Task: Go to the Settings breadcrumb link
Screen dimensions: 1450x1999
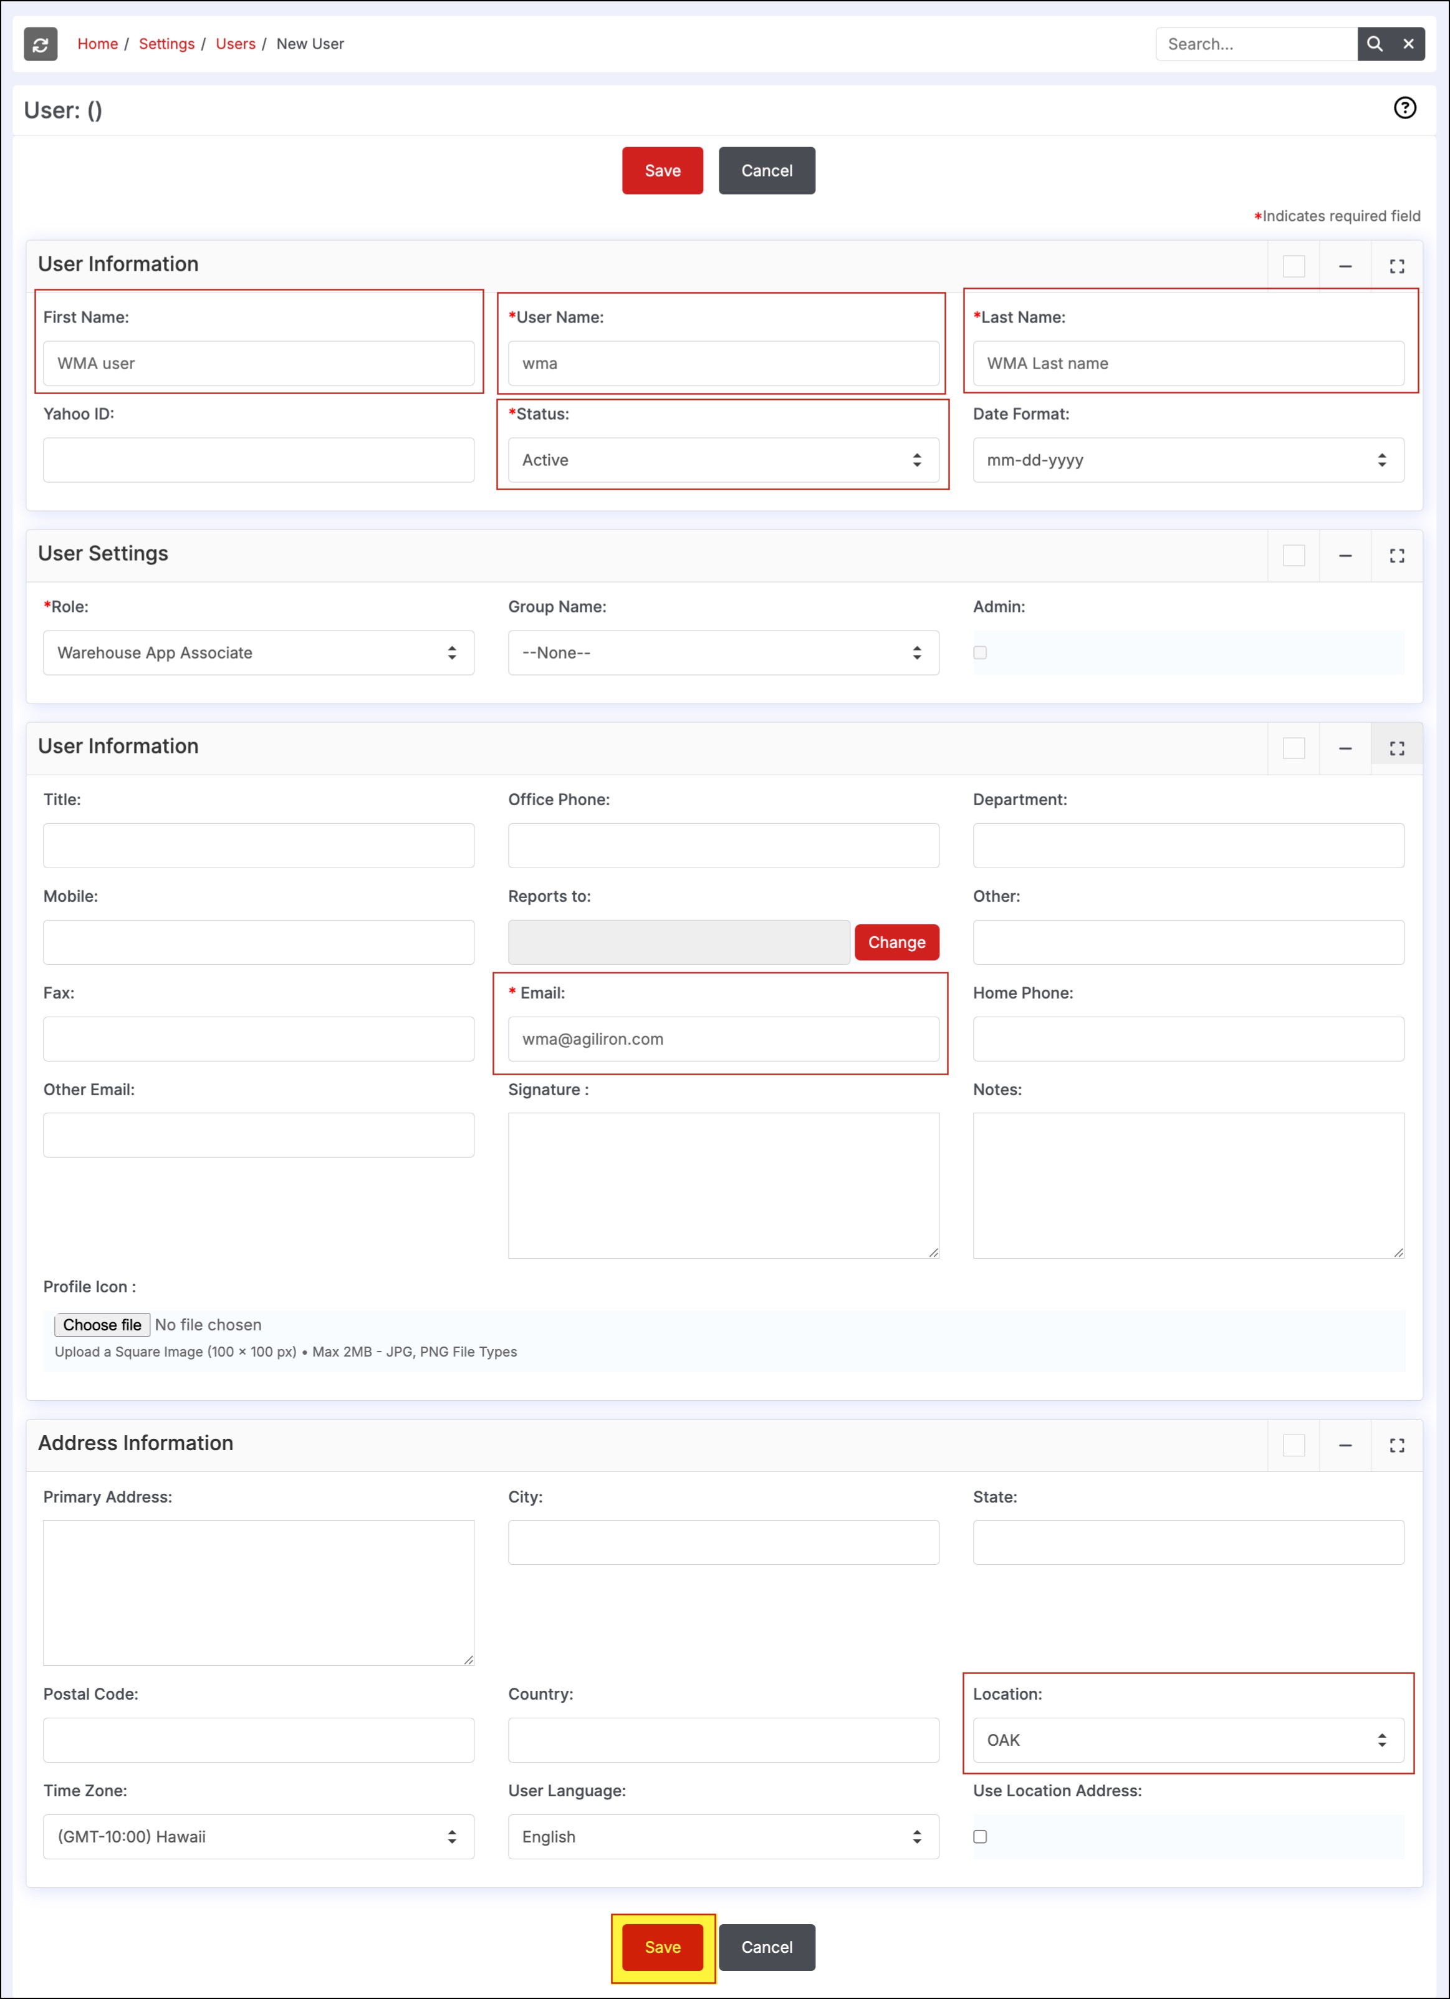Action: click(166, 44)
